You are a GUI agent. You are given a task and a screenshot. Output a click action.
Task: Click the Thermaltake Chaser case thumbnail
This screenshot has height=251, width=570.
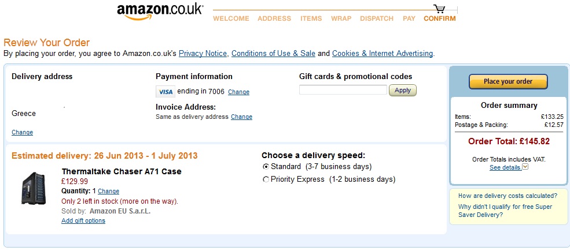coord(33,189)
